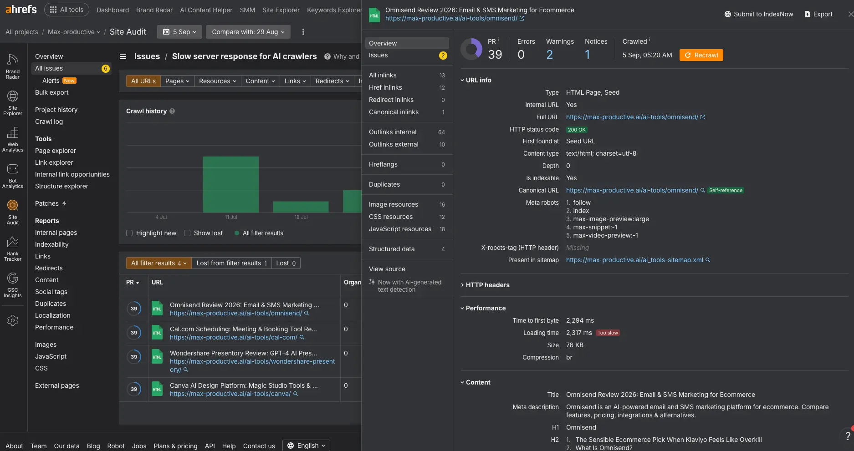Open Rank Tracker sidebar icon
854x451 pixels.
pyautogui.click(x=13, y=248)
